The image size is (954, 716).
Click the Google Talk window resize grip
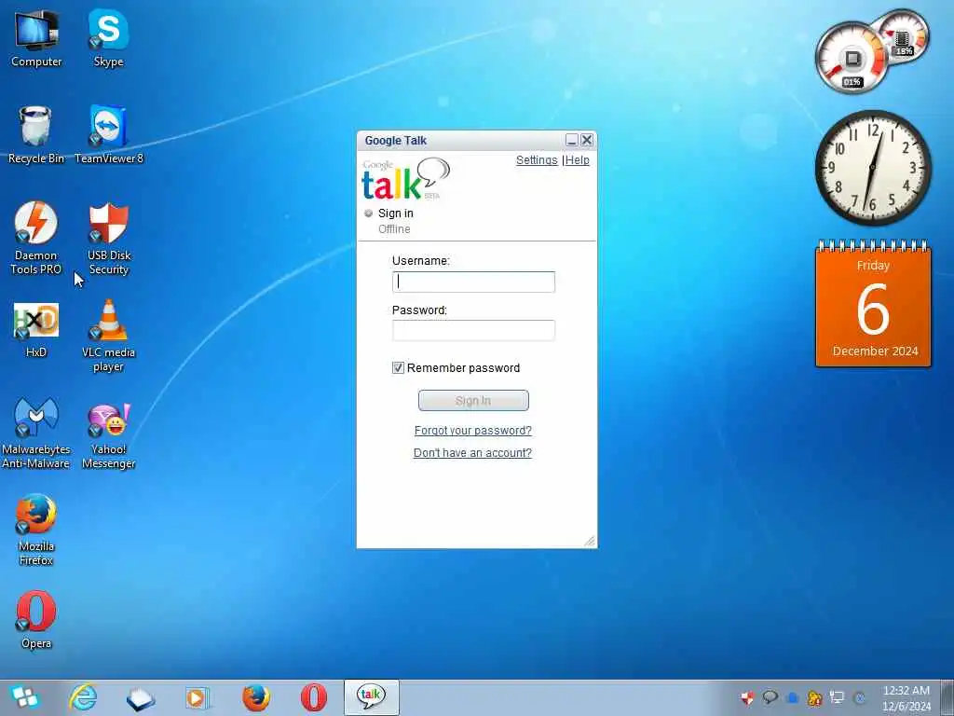pos(590,541)
